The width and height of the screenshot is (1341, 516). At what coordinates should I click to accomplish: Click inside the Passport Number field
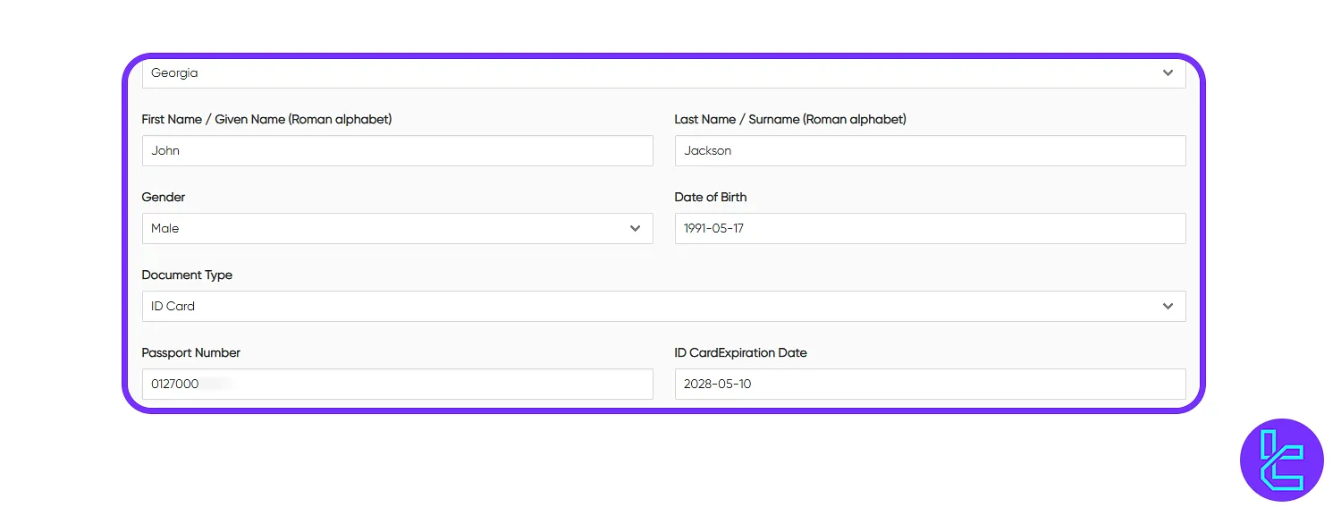(397, 384)
